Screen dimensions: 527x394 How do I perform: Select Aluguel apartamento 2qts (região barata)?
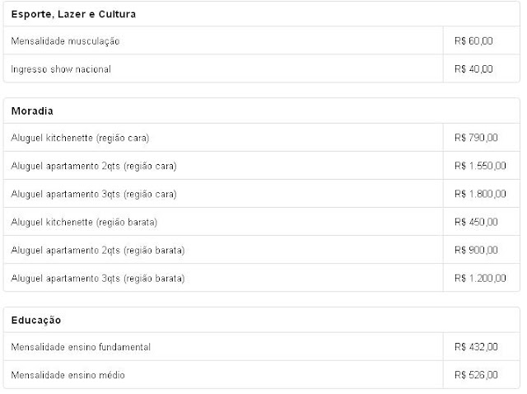pyautogui.click(x=262, y=250)
